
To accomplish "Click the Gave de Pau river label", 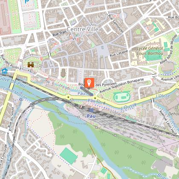I will pos(12,82).
